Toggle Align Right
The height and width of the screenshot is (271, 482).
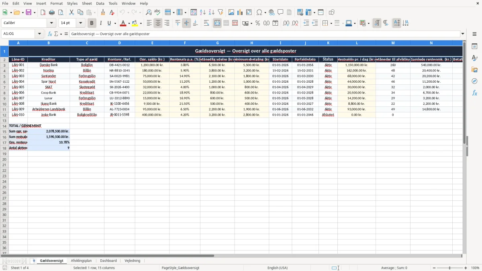[x=167, y=23]
